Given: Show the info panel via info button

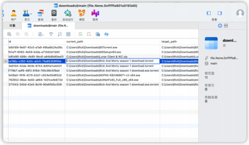Looking at the screenshot, I should coord(220,26).
